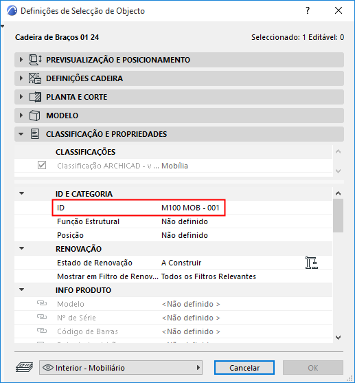
Task: Click the Planta e Corte panel icon
Action: click(35, 97)
